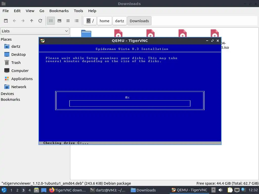The image size is (259, 194).
Task: Switch to compact list view mode
Action: coord(68,21)
